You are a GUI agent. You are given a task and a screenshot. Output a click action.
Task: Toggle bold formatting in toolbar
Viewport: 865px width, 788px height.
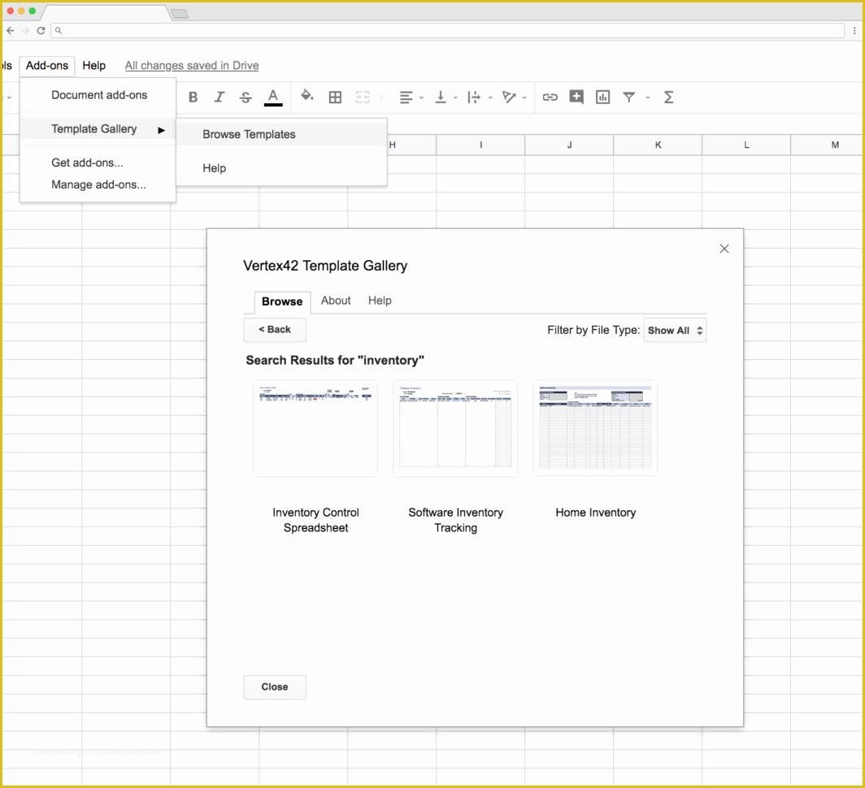193,97
